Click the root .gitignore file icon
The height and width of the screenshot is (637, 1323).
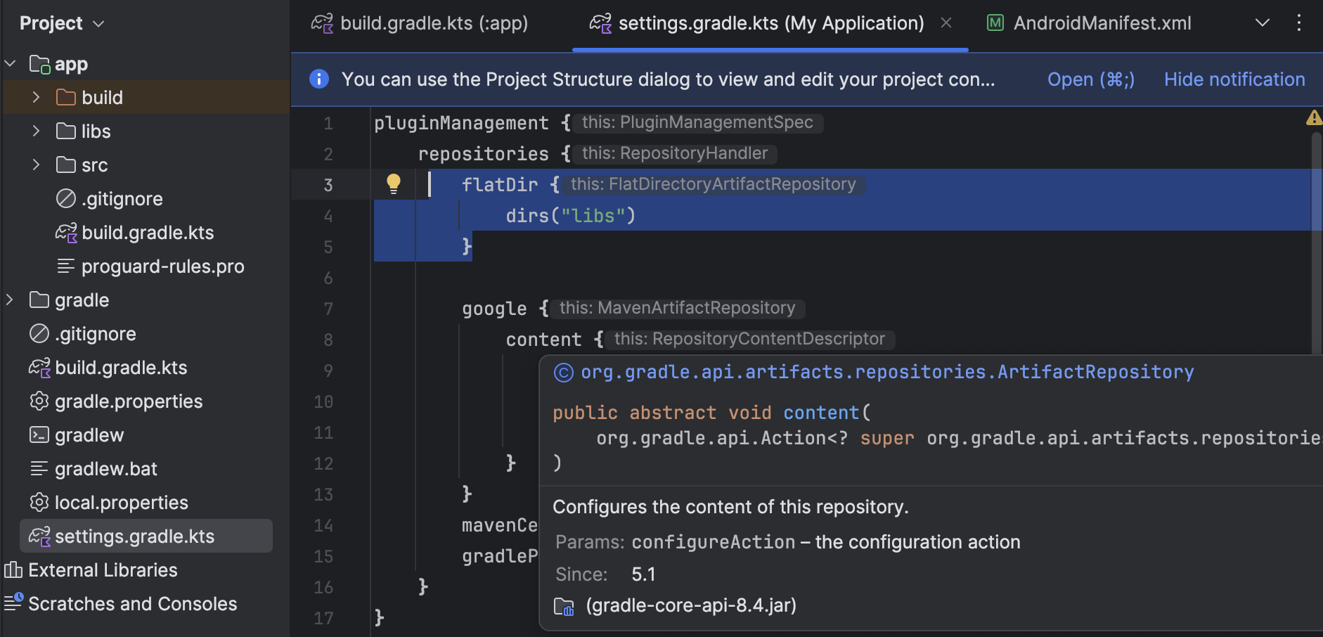(39, 333)
